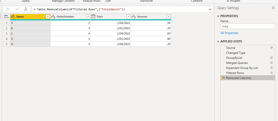278x121 pixels.
Task: Click the OrderNumber cell with value 3
Action: coord(70,28)
